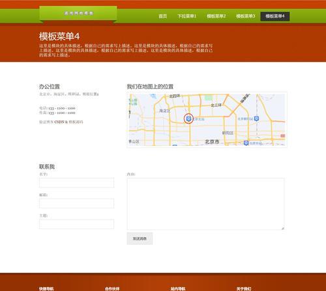Image resolution: width=326 pixels, height=291 pixels.
Task: Click the blue station marker near 北京朝阳站
Action: coord(256,118)
